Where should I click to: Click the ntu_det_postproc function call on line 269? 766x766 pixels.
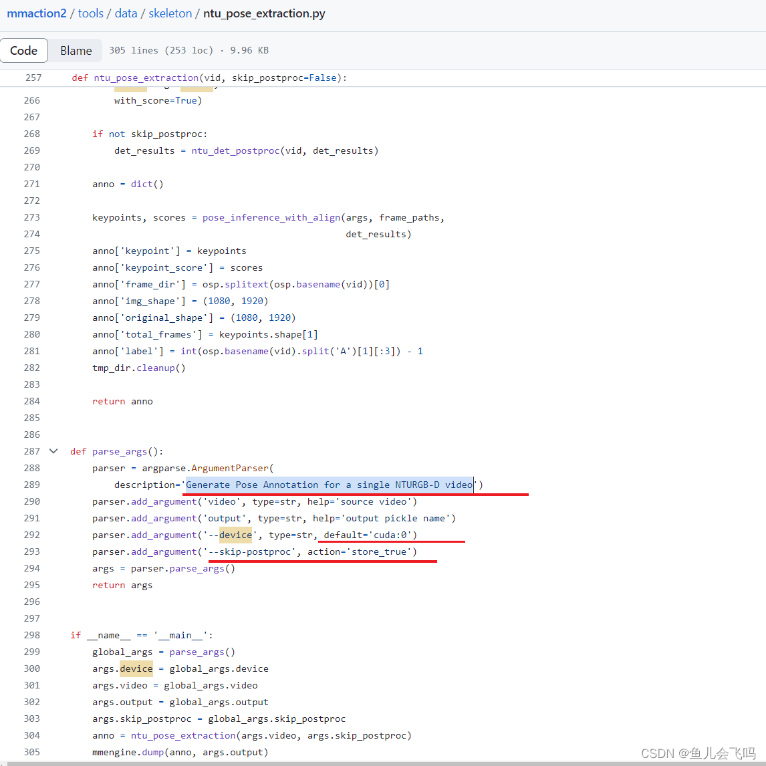coord(235,150)
